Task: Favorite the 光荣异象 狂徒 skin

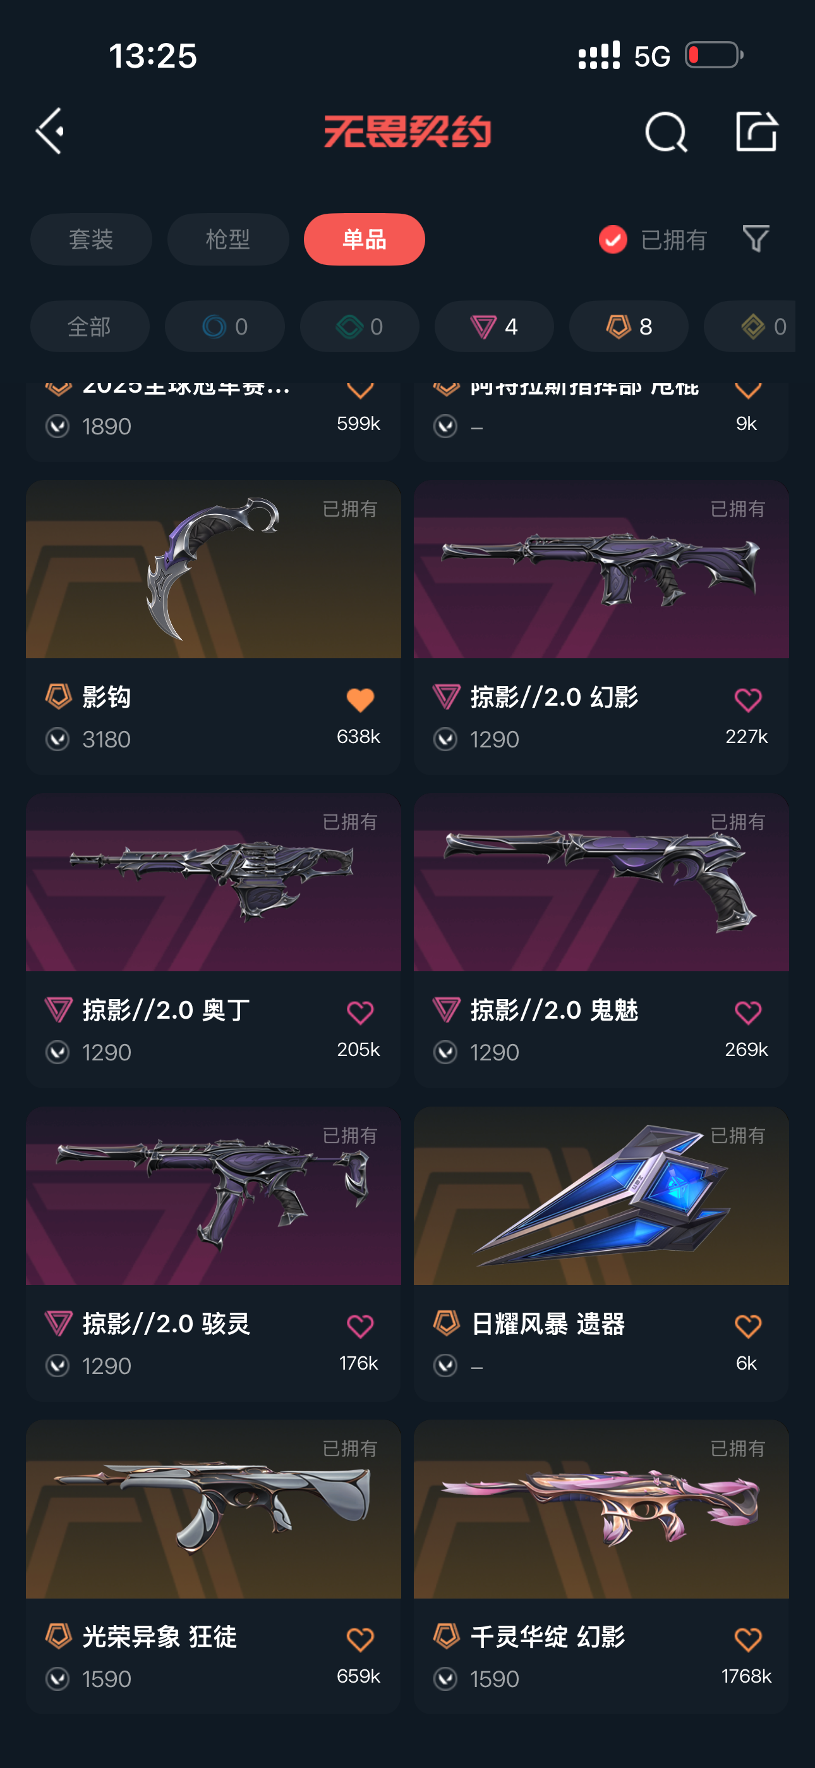Action: pos(359,1639)
